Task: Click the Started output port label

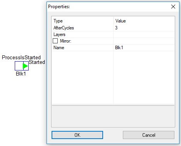Action: [x=37, y=62]
